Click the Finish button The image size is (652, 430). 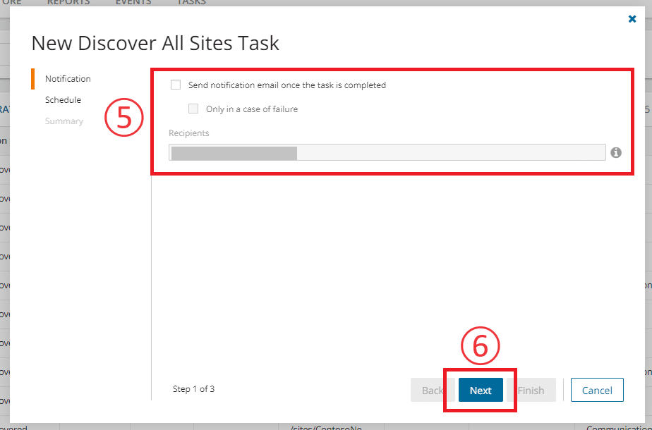point(531,390)
